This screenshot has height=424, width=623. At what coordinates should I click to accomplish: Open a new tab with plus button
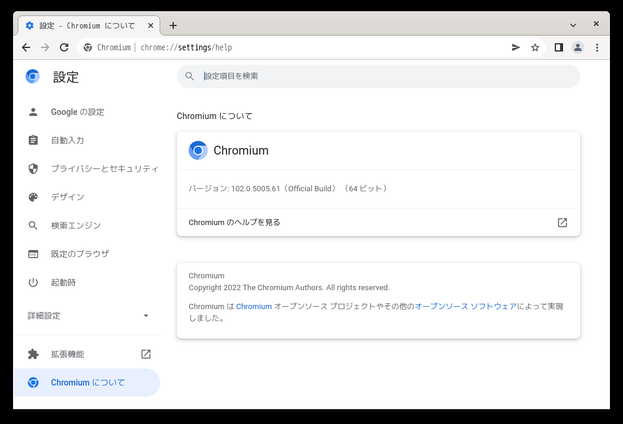(x=173, y=26)
